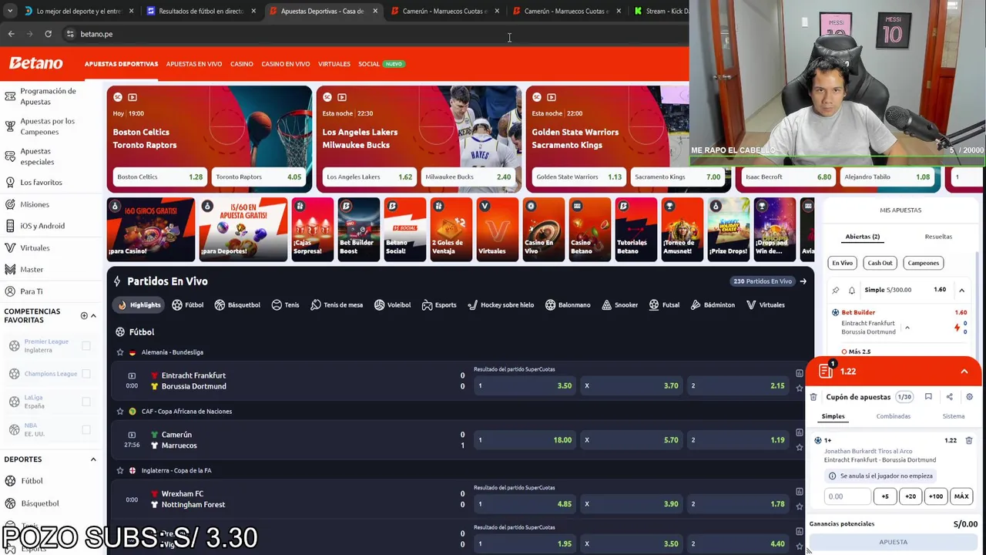Image resolution: width=986 pixels, height=555 pixels.
Task: Select the Fútbol filter in live matches
Action: point(188,305)
